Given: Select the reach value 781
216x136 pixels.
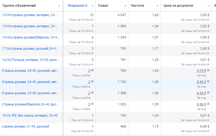Looking at the screenshot, I should coord(123,60).
